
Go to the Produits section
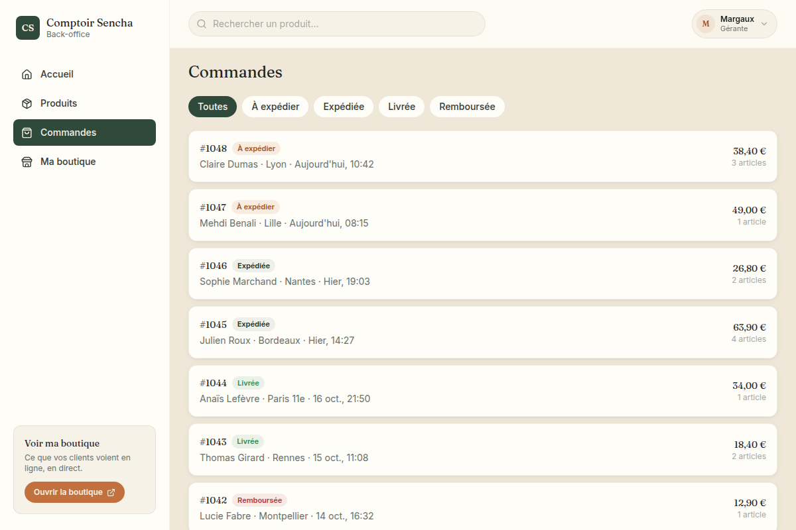[84, 103]
